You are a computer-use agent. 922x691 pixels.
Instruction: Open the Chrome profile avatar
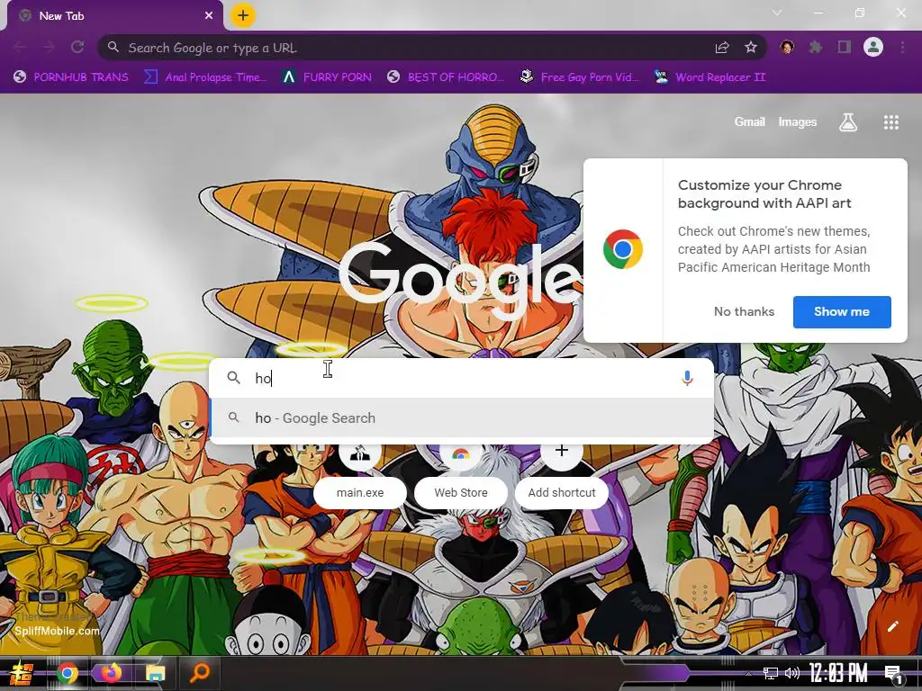pyautogui.click(x=873, y=47)
